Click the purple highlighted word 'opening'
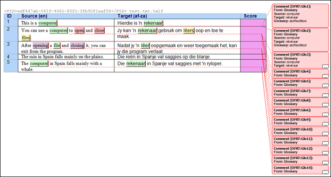 [41, 46]
